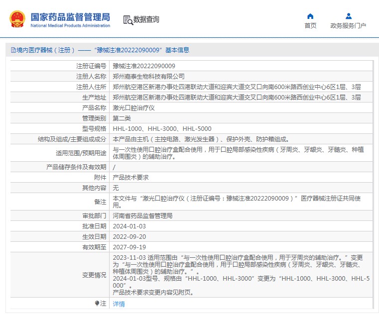379x314 pixels.
Task: Click approval date 2024-01-03 cell
Action: coord(129,226)
